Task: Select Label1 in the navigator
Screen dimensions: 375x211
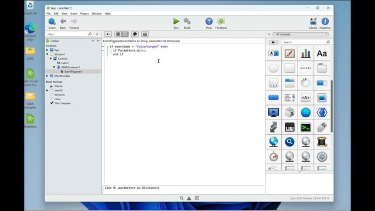Action: coord(65,63)
